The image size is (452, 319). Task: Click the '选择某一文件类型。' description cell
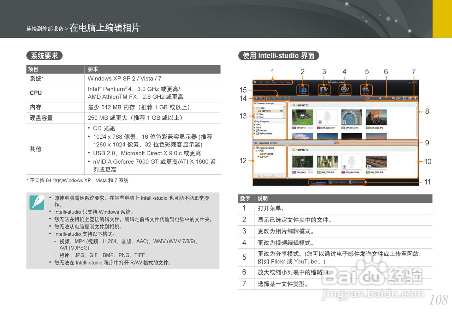pyautogui.click(x=343, y=284)
